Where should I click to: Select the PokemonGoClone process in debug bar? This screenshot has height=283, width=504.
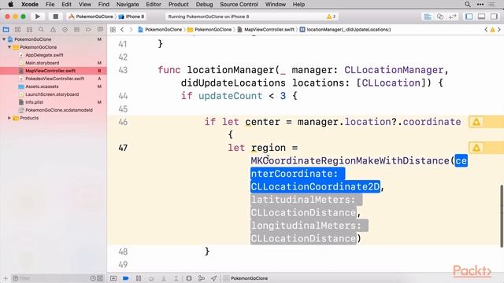246,278
